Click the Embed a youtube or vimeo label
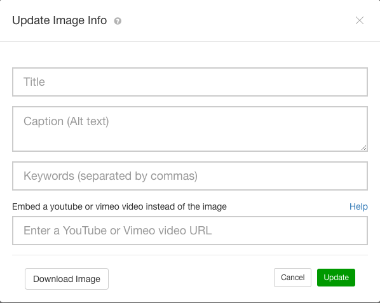The width and height of the screenshot is (380, 303). coord(119,206)
